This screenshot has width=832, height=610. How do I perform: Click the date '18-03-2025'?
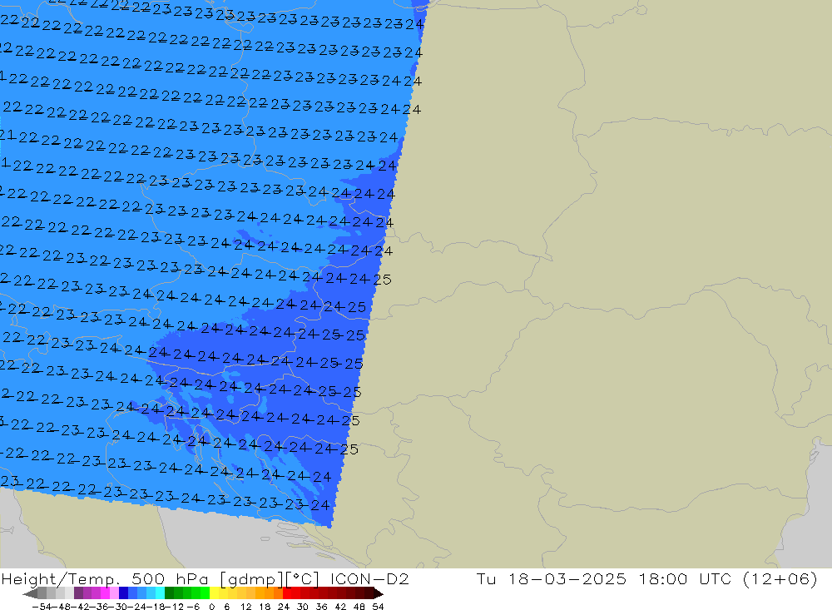pos(567,578)
